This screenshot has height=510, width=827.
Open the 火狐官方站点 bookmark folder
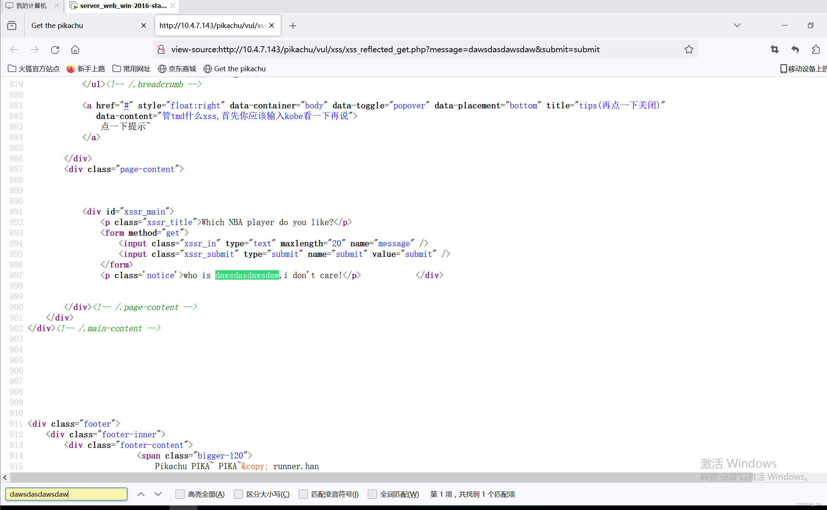[x=34, y=69]
